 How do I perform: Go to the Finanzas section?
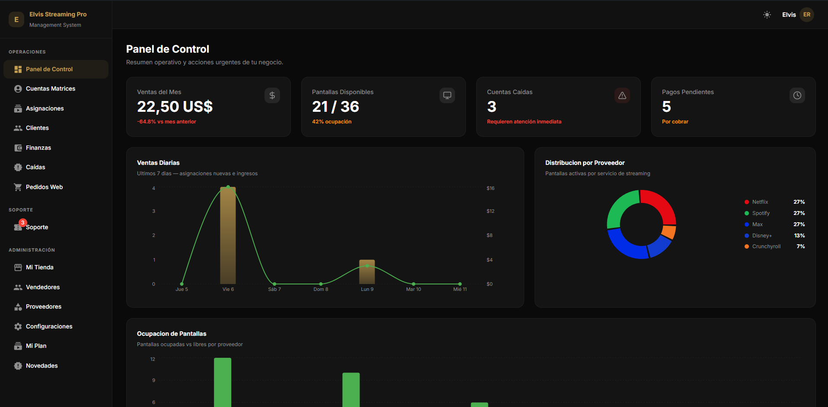click(38, 148)
